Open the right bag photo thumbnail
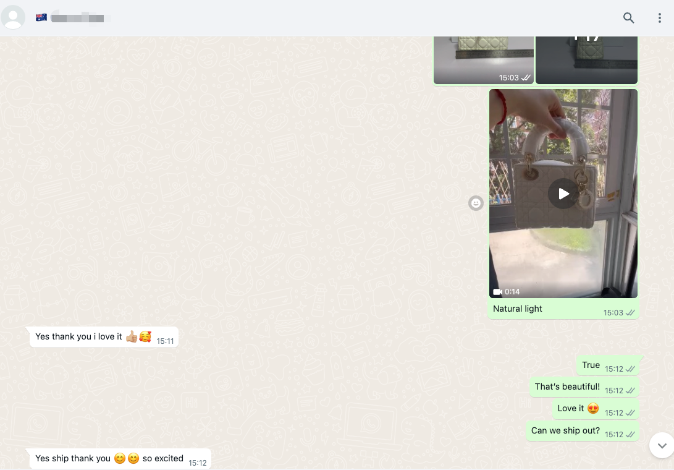Screen dimensions: 674x470 (586, 60)
